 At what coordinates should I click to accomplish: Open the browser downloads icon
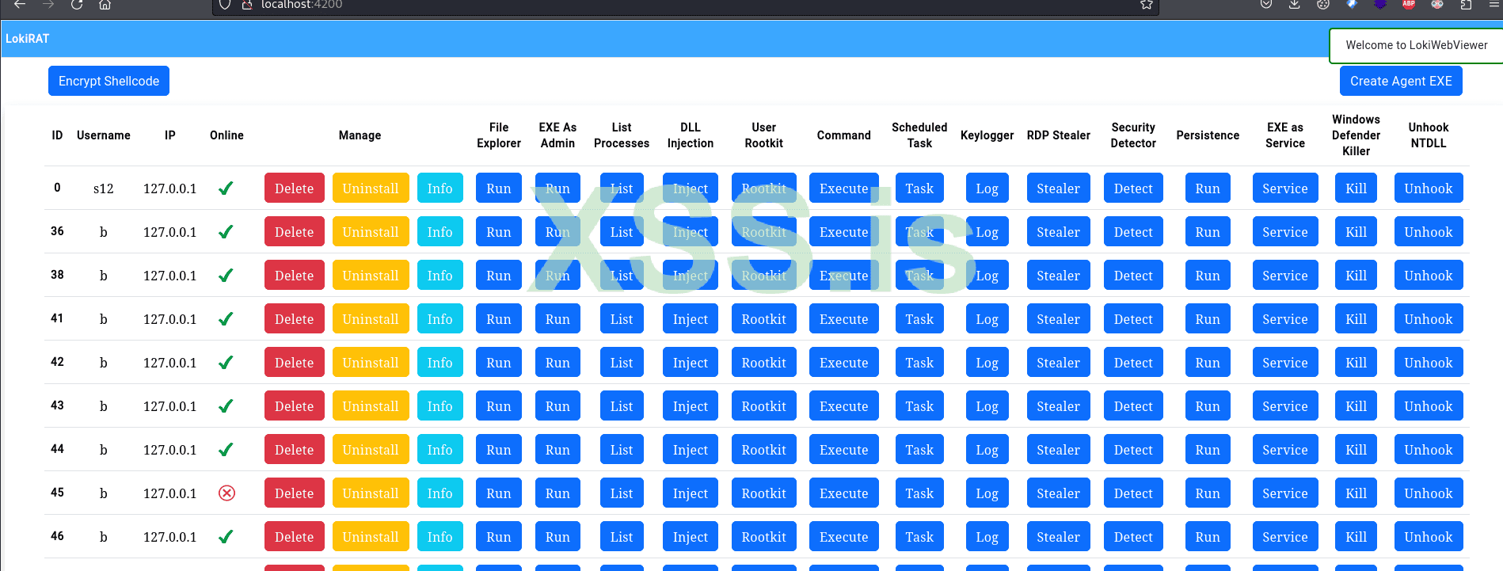pyautogui.click(x=1294, y=4)
